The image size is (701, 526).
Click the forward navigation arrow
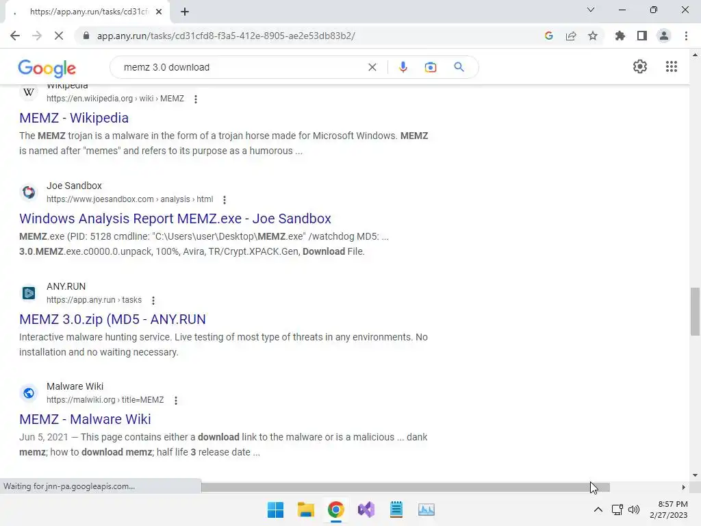coord(37,36)
